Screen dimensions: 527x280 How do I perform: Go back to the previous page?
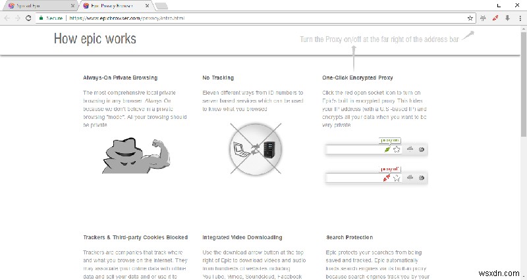click(x=7, y=18)
